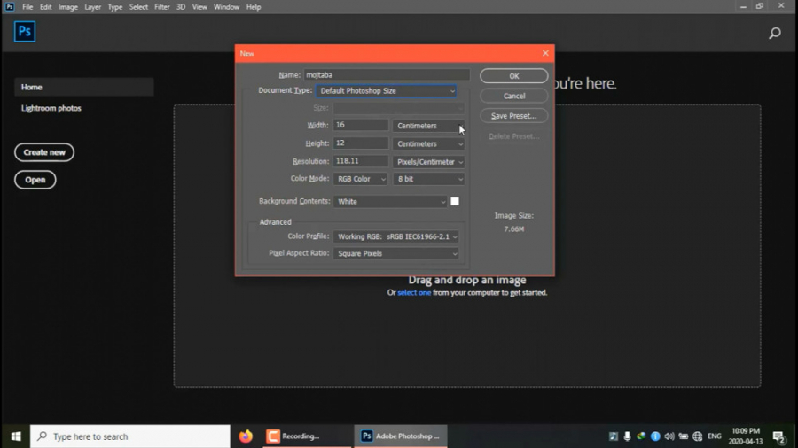Open the Document Type dropdown
This screenshot has width=798, height=448.
pos(386,91)
